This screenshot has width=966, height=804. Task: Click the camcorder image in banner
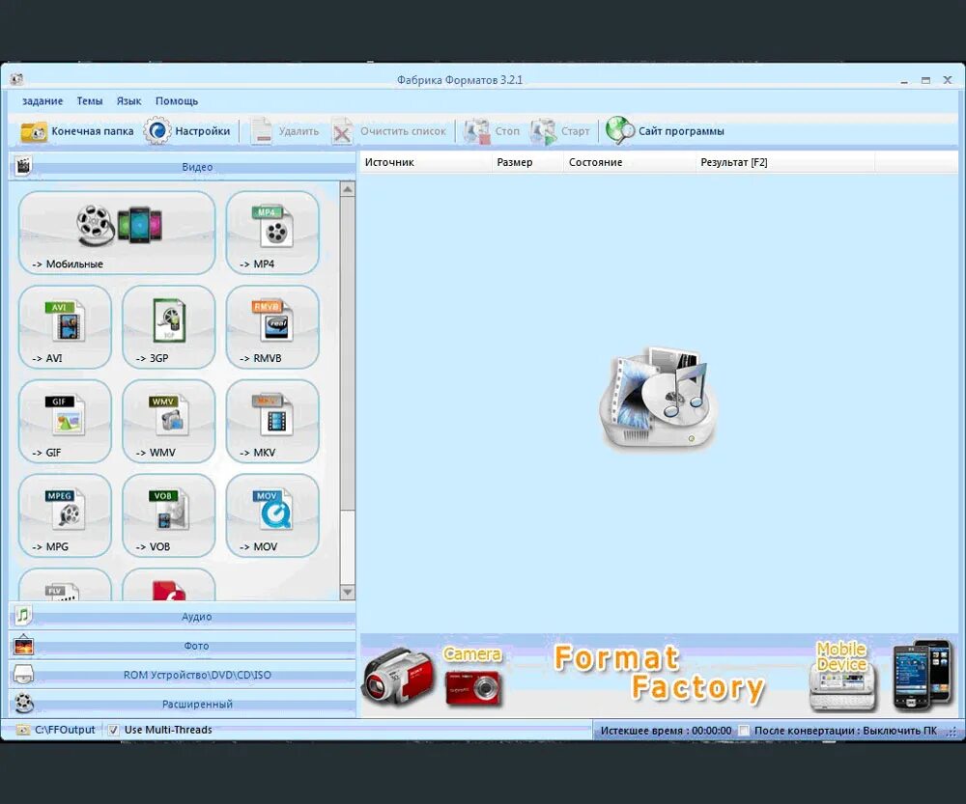(397, 676)
